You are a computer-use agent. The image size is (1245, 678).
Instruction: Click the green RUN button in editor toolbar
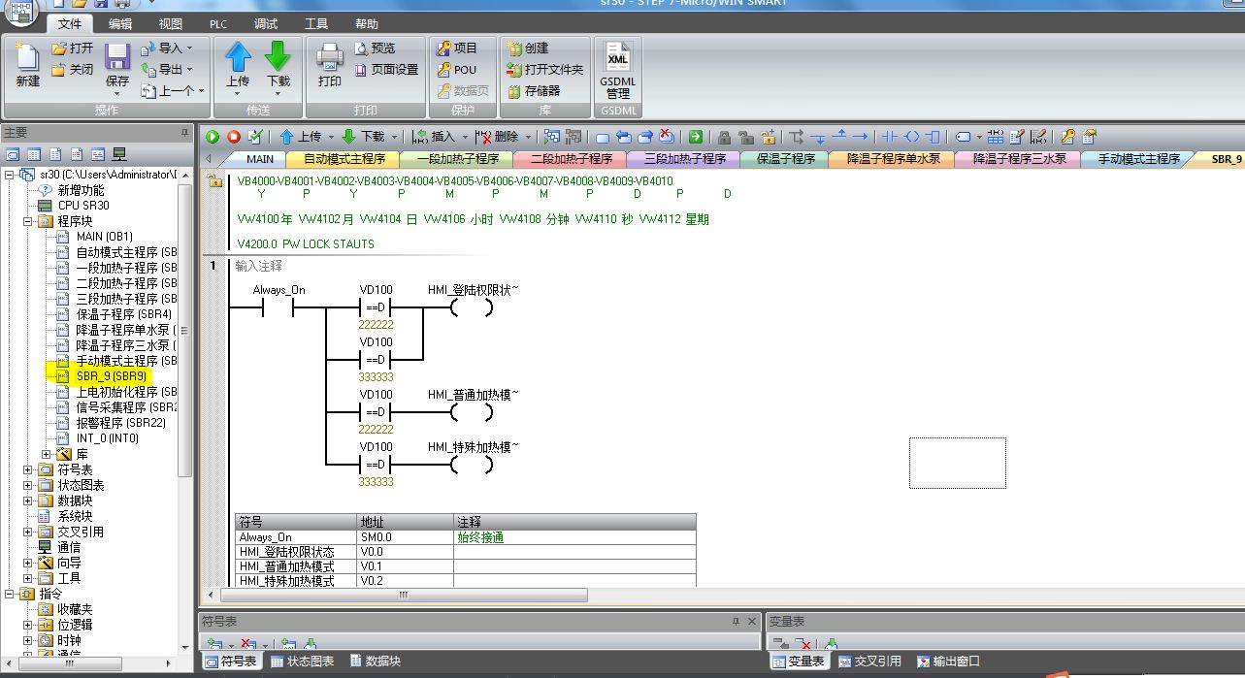(x=213, y=137)
